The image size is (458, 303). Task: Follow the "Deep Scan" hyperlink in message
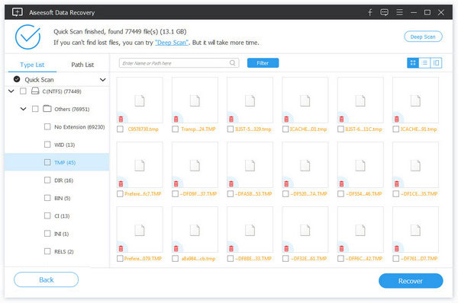(x=172, y=43)
